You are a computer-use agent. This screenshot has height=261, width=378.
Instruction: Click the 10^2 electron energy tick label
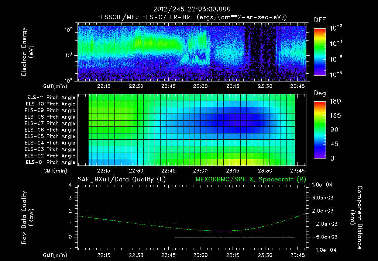point(68,30)
